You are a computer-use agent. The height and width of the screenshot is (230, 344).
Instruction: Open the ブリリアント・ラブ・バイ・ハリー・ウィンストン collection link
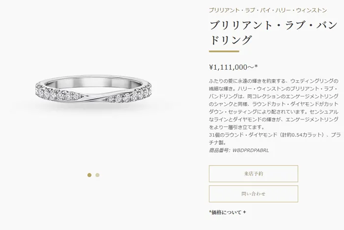268,10
